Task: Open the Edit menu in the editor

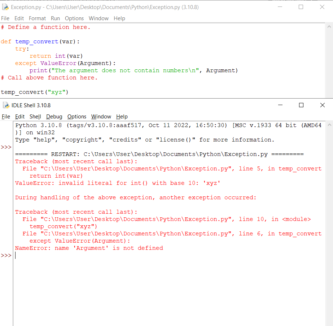Action: pos(19,18)
